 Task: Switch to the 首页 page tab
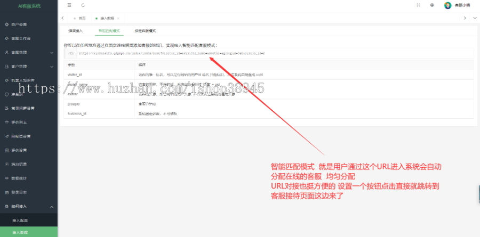pos(80,18)
